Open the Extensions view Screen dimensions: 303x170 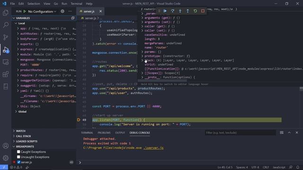pos(6,74)
